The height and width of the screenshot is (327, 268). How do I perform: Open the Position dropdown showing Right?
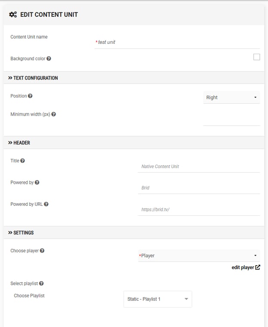click(231, 98)
